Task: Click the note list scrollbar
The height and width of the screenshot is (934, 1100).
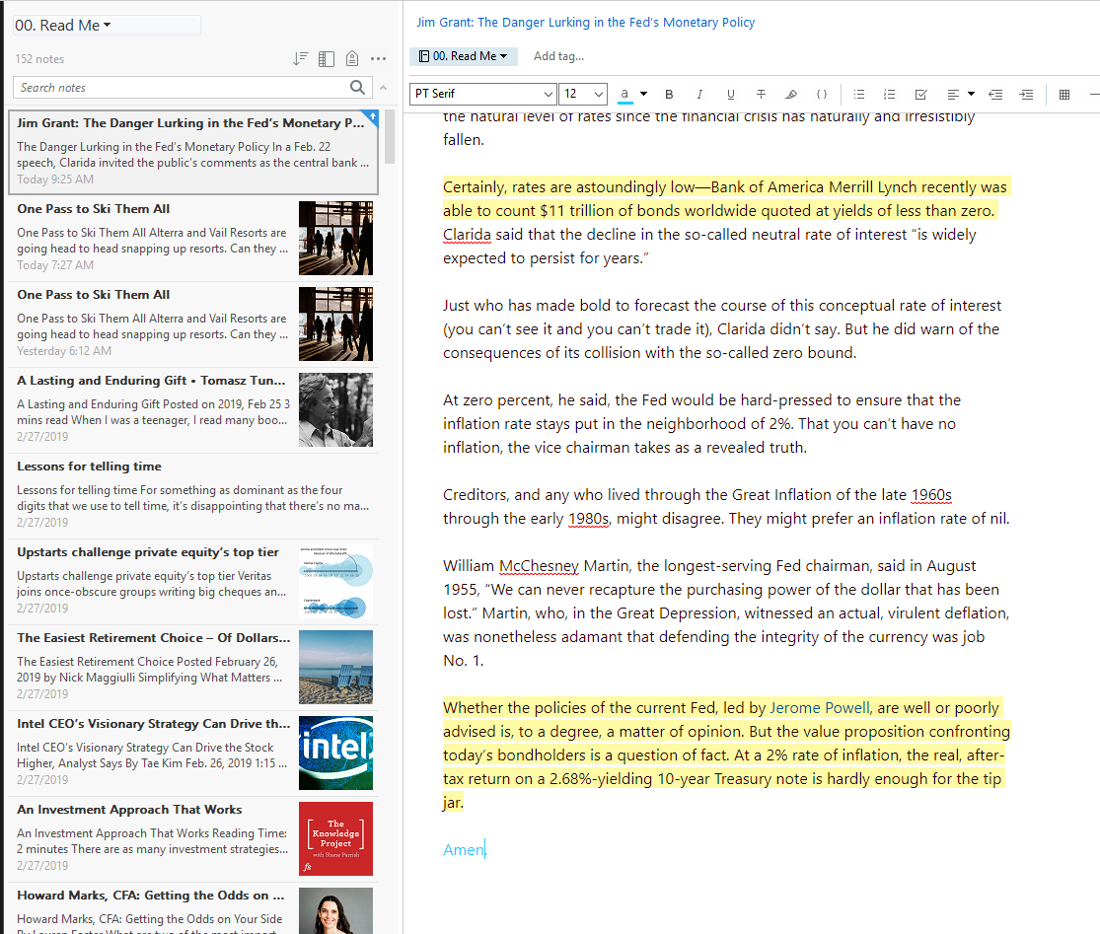Action: (390, 137)
